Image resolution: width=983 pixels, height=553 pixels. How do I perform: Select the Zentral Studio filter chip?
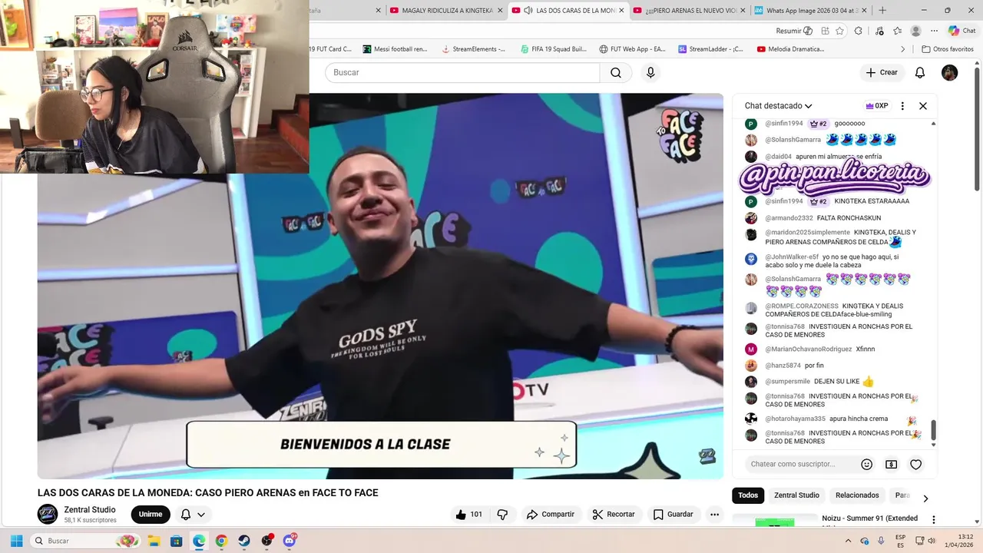coord(796,495)
